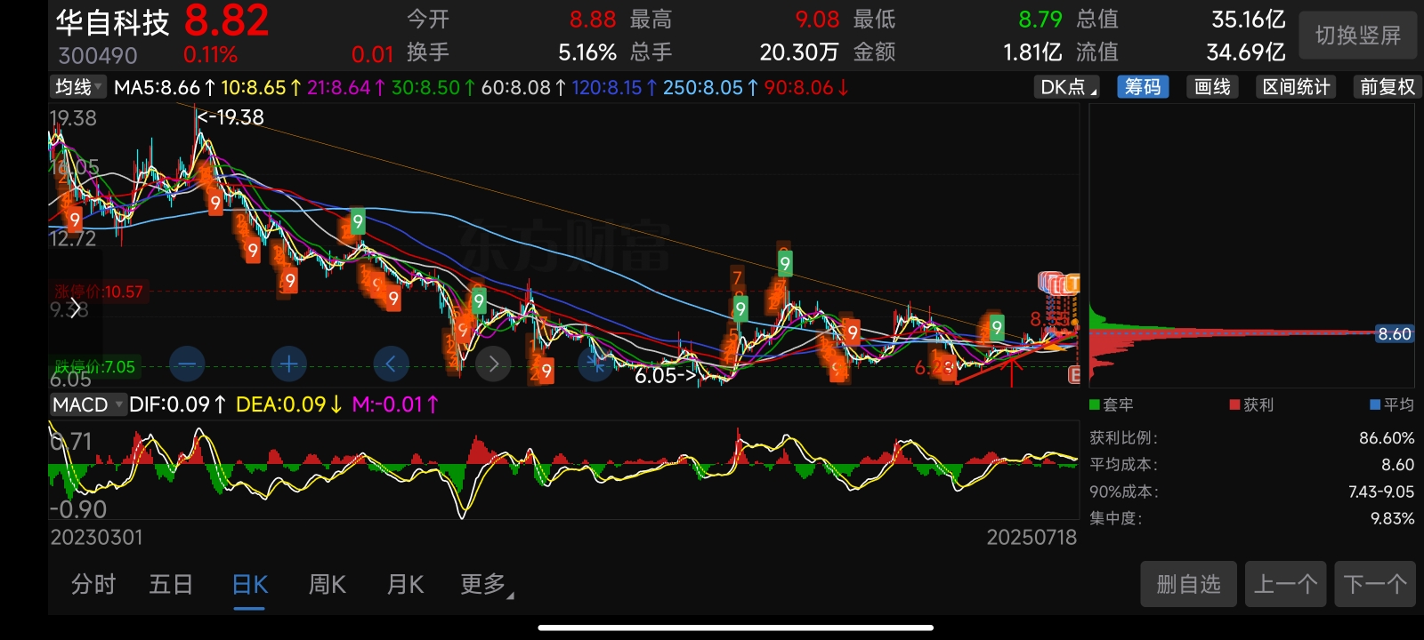Screen dimensions: 1424x640
Task: Tap the stock code 300490
Action: pyautogui.click(x=98, y=56)
